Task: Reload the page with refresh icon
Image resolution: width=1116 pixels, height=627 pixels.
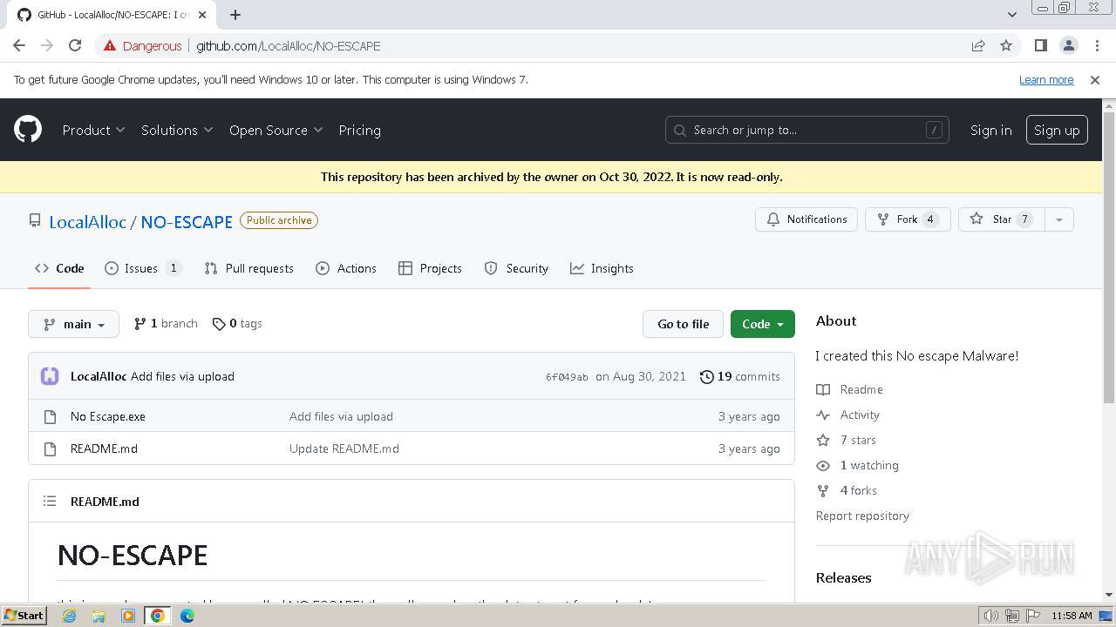Action: click(x=75, y=45)
